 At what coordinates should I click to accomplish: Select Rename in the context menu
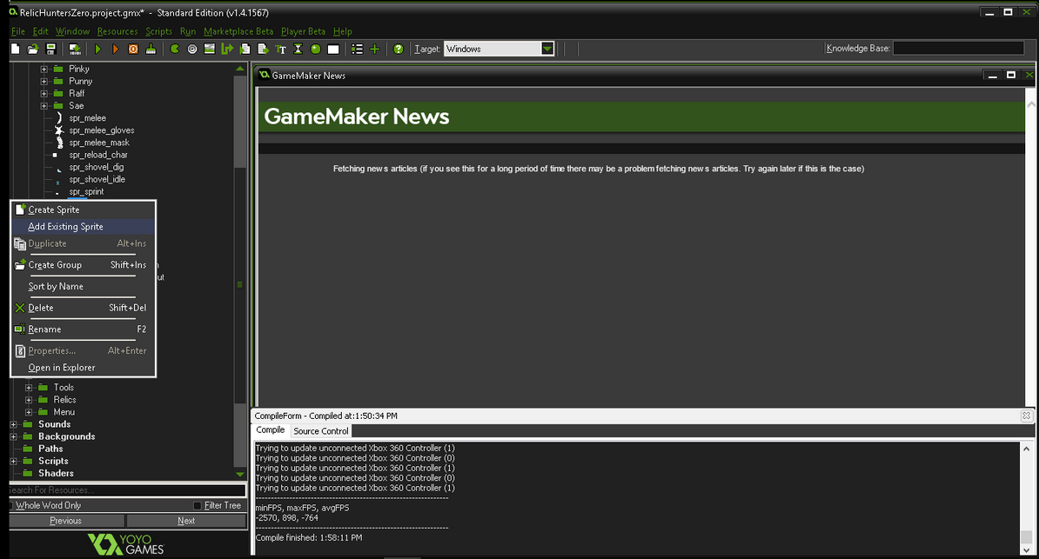click(83, 329)
